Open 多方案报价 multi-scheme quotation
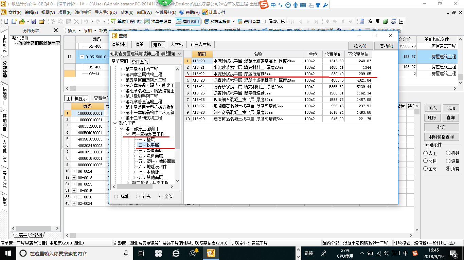This screenshot has height=260, width=464. click(x=217, y=21)
